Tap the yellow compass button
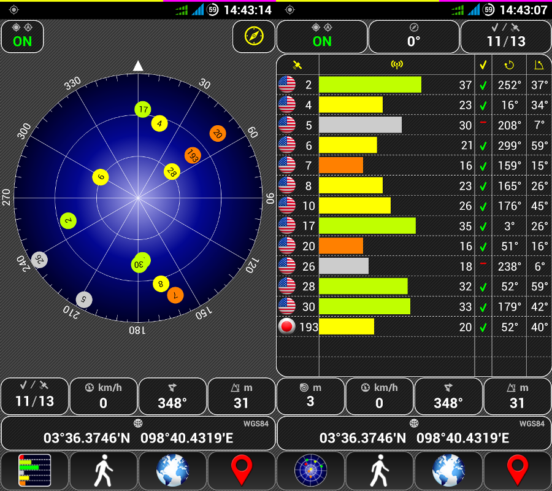Viewport: 552px width, 491px height. (254, 36)
